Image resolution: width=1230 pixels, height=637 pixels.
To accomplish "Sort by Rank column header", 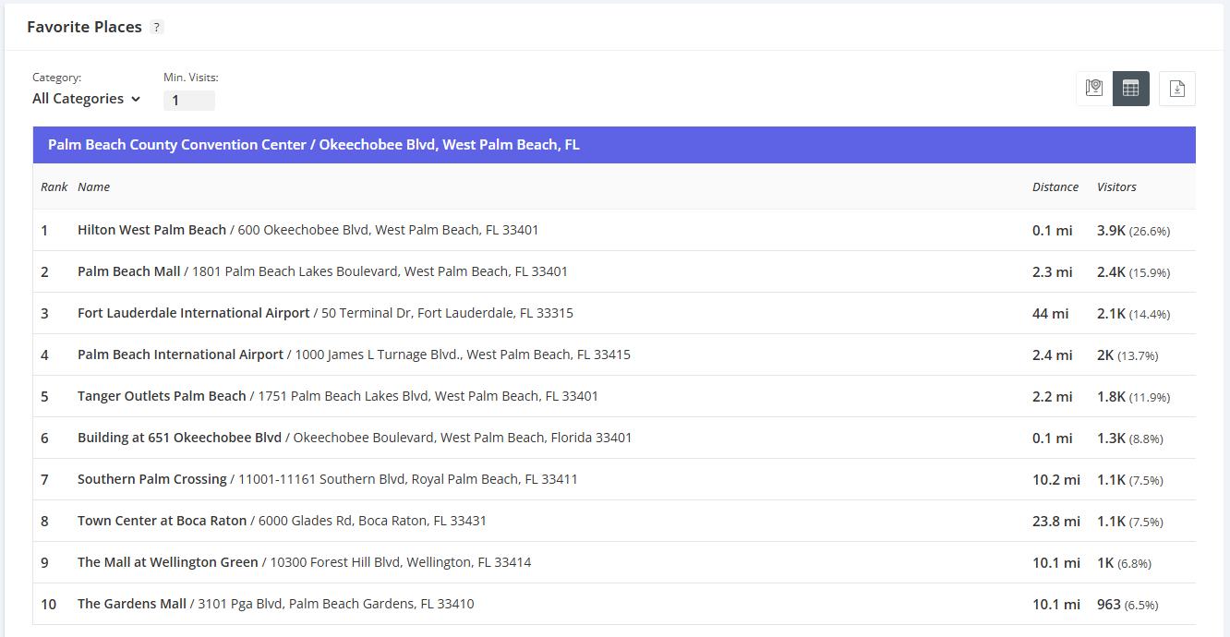I will click(x=54, y=186).
